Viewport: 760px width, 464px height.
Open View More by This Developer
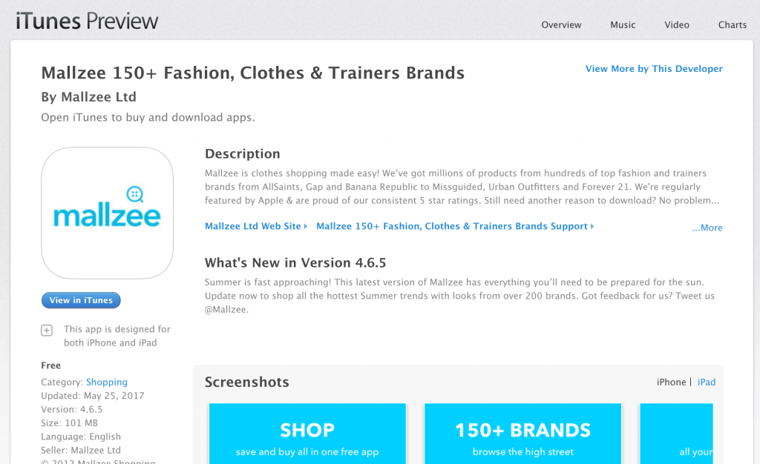pos(654,69)
